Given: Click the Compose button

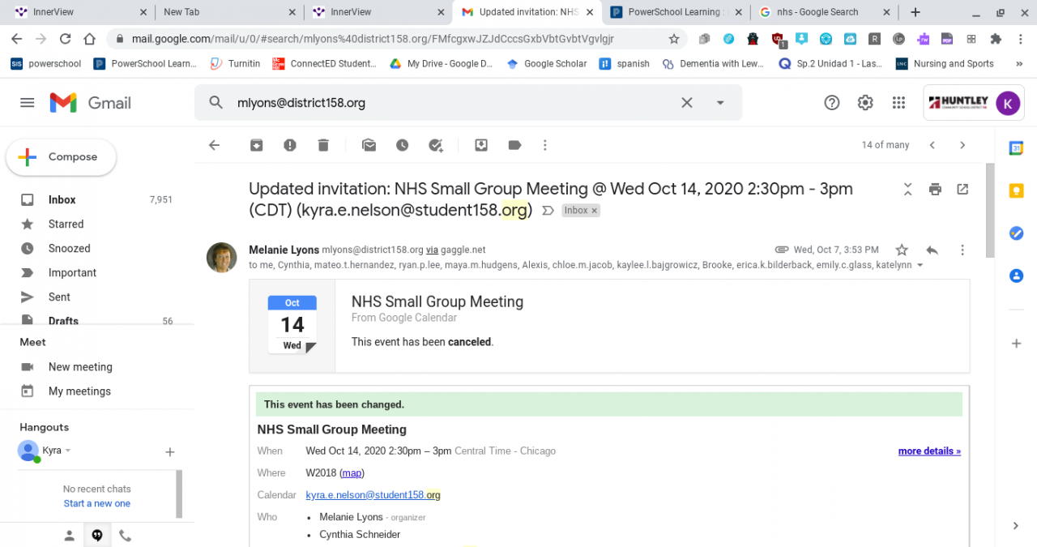Looking at the screenshot, I should point(61,157).
